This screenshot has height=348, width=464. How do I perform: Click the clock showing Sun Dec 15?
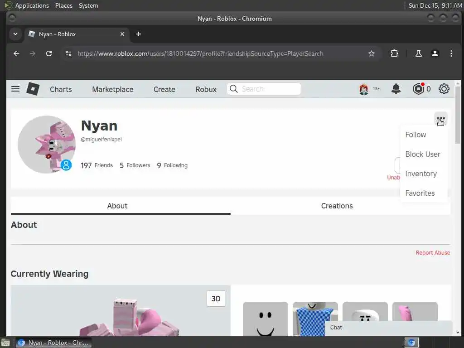(435, 5)
